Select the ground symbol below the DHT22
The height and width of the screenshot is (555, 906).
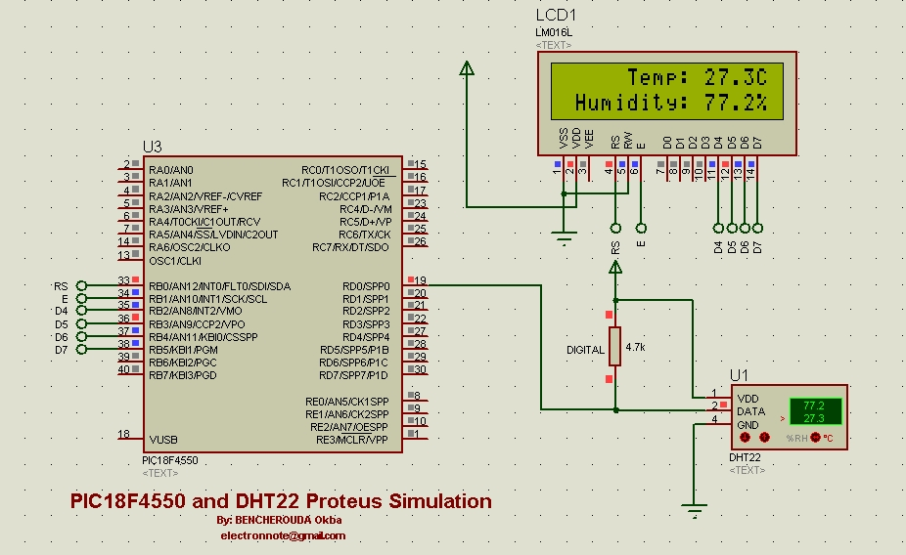point(694,511)
